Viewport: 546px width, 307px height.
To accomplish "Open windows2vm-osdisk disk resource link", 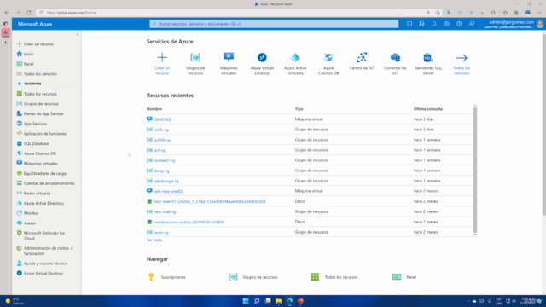I will (189, 222).
